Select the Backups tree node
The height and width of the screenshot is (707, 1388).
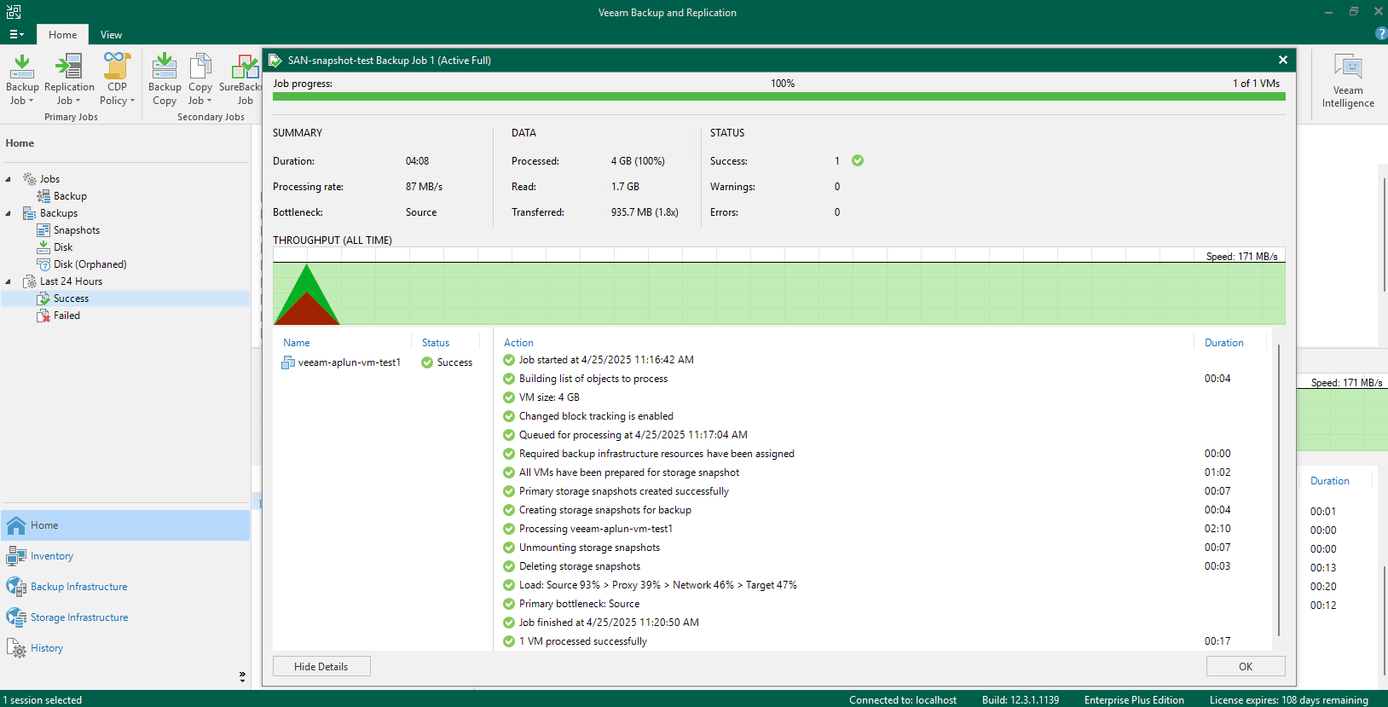(x=58, y=213)
